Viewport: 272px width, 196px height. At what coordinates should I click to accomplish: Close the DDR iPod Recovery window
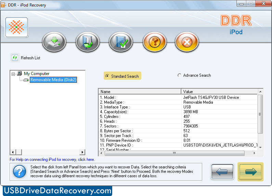pos(263,4)
